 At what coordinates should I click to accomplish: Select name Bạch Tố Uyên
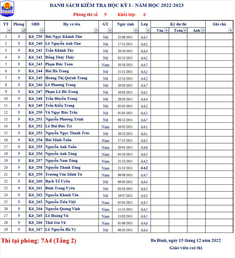(x=72, y=181)
